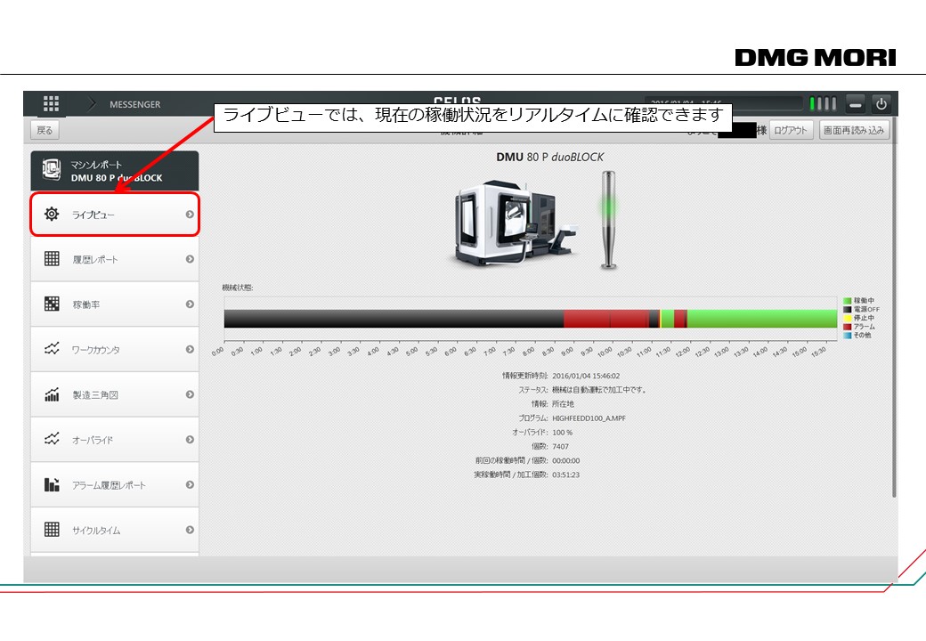Screen dimensions: 926x641
Task: Click the アラーム履歴レポート bars icon
Action: click(x=52, y=484)
